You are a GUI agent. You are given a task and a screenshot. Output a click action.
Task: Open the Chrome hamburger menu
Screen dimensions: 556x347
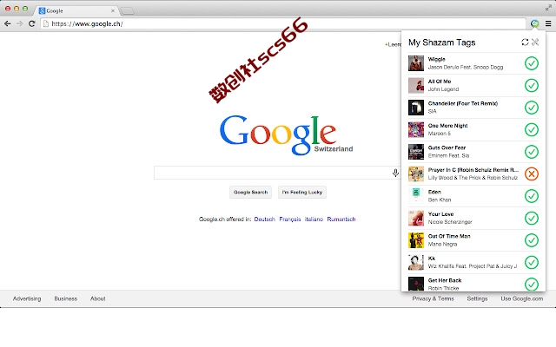pyautogui.click(x=548, y=23)
